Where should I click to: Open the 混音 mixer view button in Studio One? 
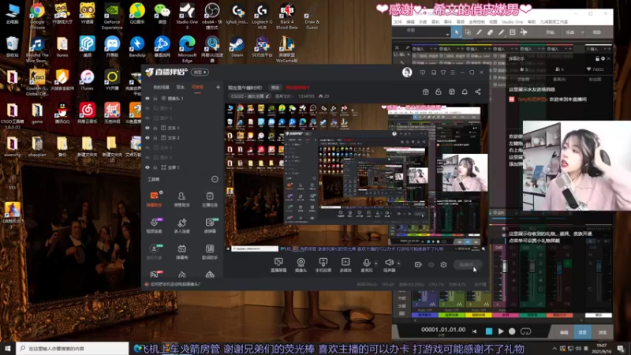pos(582,332)
